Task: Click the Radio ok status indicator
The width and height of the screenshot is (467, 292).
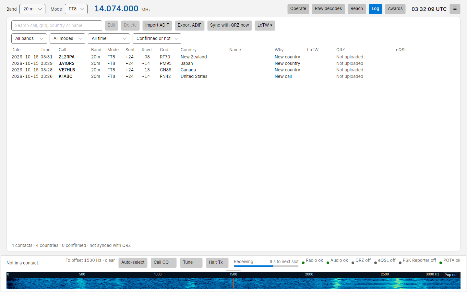Action: (x=312, y=261)
